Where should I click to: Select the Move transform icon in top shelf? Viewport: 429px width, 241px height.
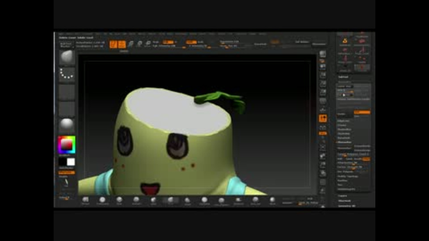pyautogui.click(x=131, y=44)
